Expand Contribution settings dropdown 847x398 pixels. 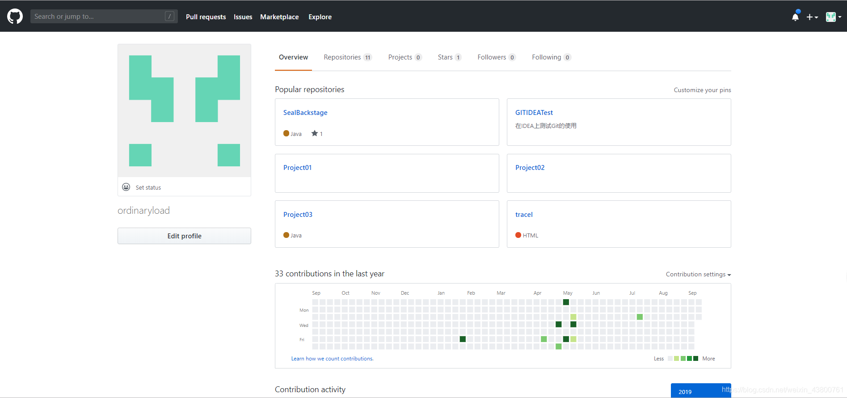(698, 274)
